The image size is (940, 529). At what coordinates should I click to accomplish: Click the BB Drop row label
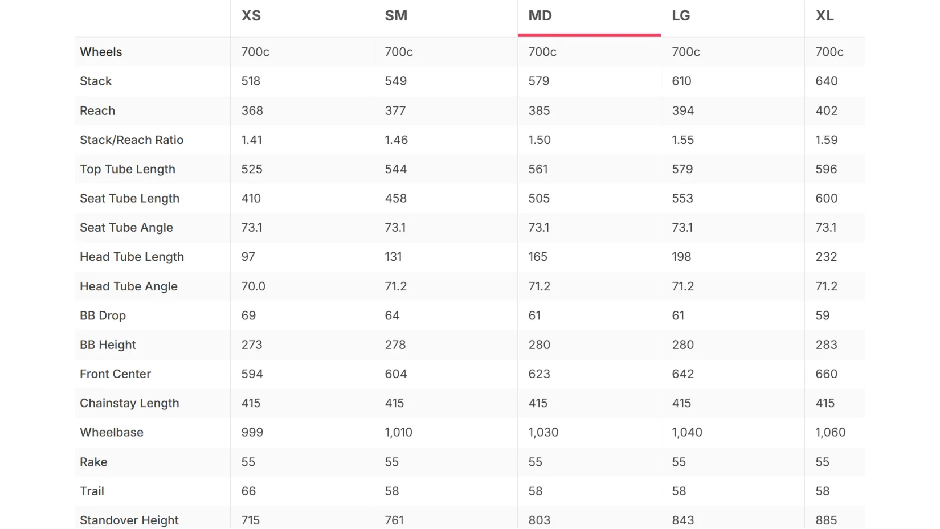click(103, 315)
